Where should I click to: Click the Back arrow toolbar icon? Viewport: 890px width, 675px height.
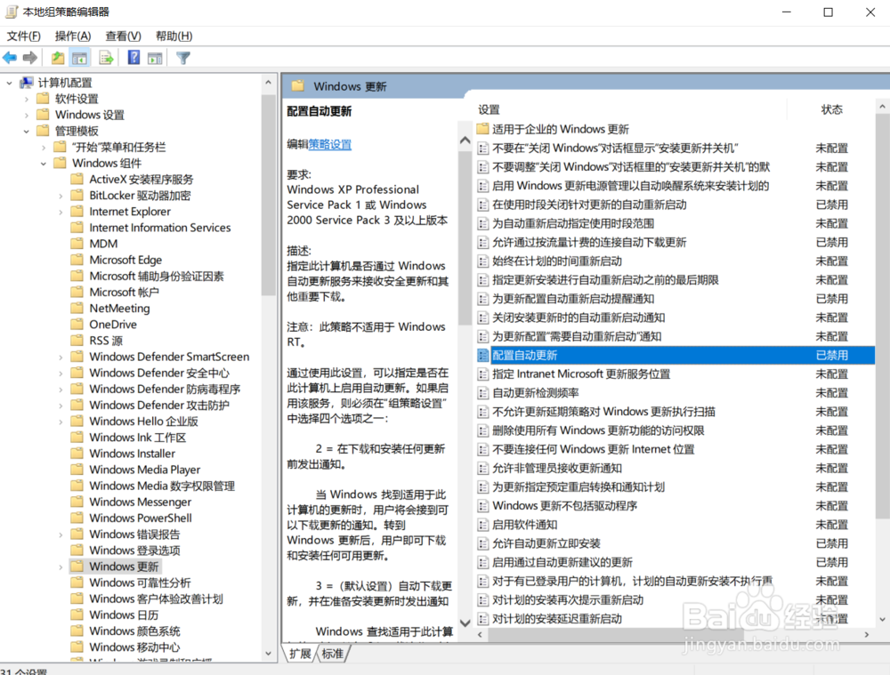tap(10, 58)
